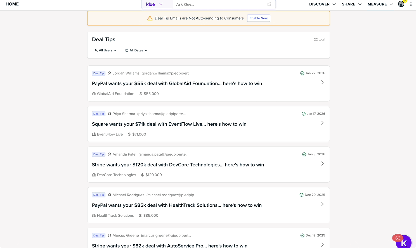Click the 'HealthTrack Solutions' company name
This screenshot has height=248, width=416.
(115, 216)
